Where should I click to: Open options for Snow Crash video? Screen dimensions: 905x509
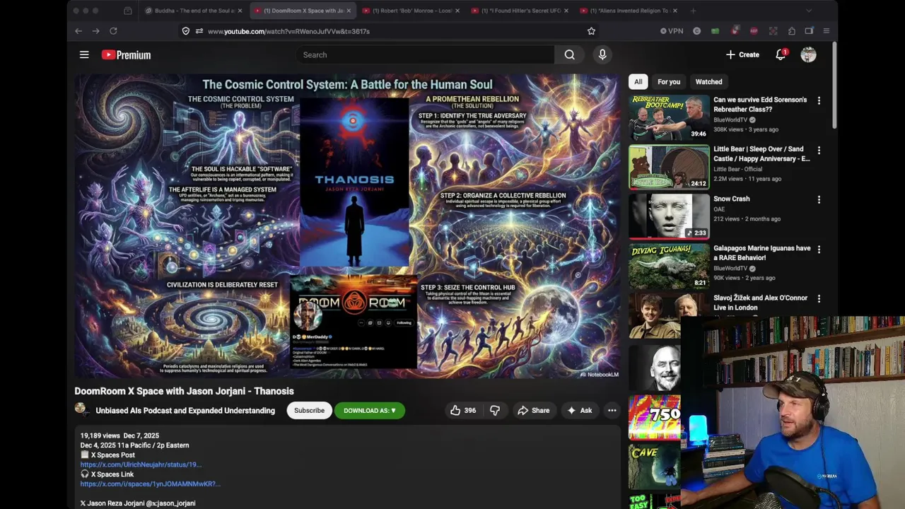click(x=819, y=200)
